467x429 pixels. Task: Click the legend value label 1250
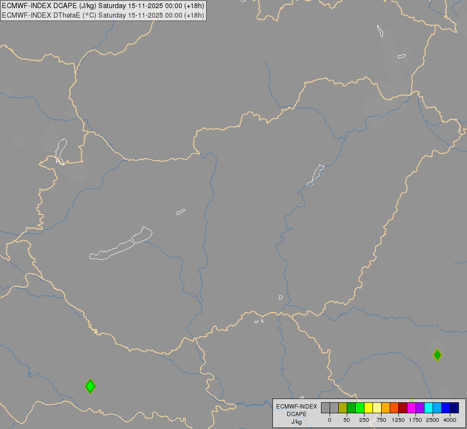click(x=398, y=420)
